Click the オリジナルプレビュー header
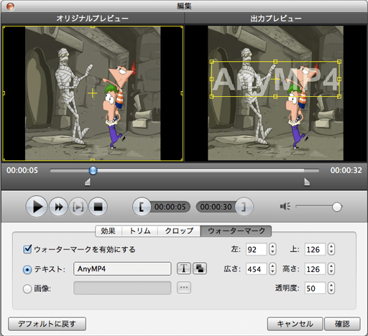 click(x=93, y=19)
